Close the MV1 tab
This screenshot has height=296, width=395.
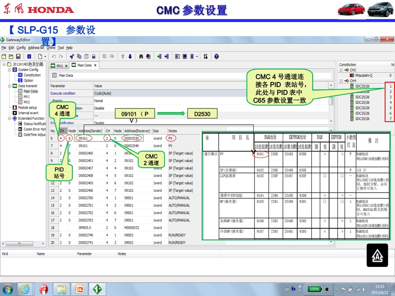click(x=66, y=66)
